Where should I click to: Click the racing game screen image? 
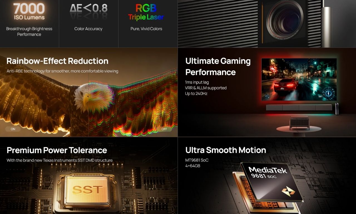(299, 79)
